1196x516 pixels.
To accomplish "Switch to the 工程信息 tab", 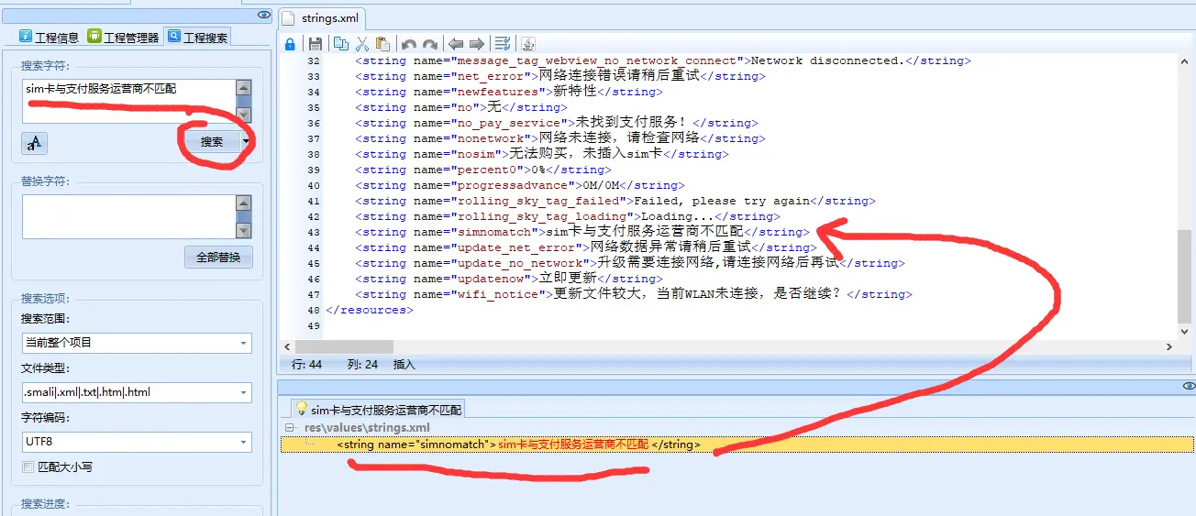I will click(50, 38).
